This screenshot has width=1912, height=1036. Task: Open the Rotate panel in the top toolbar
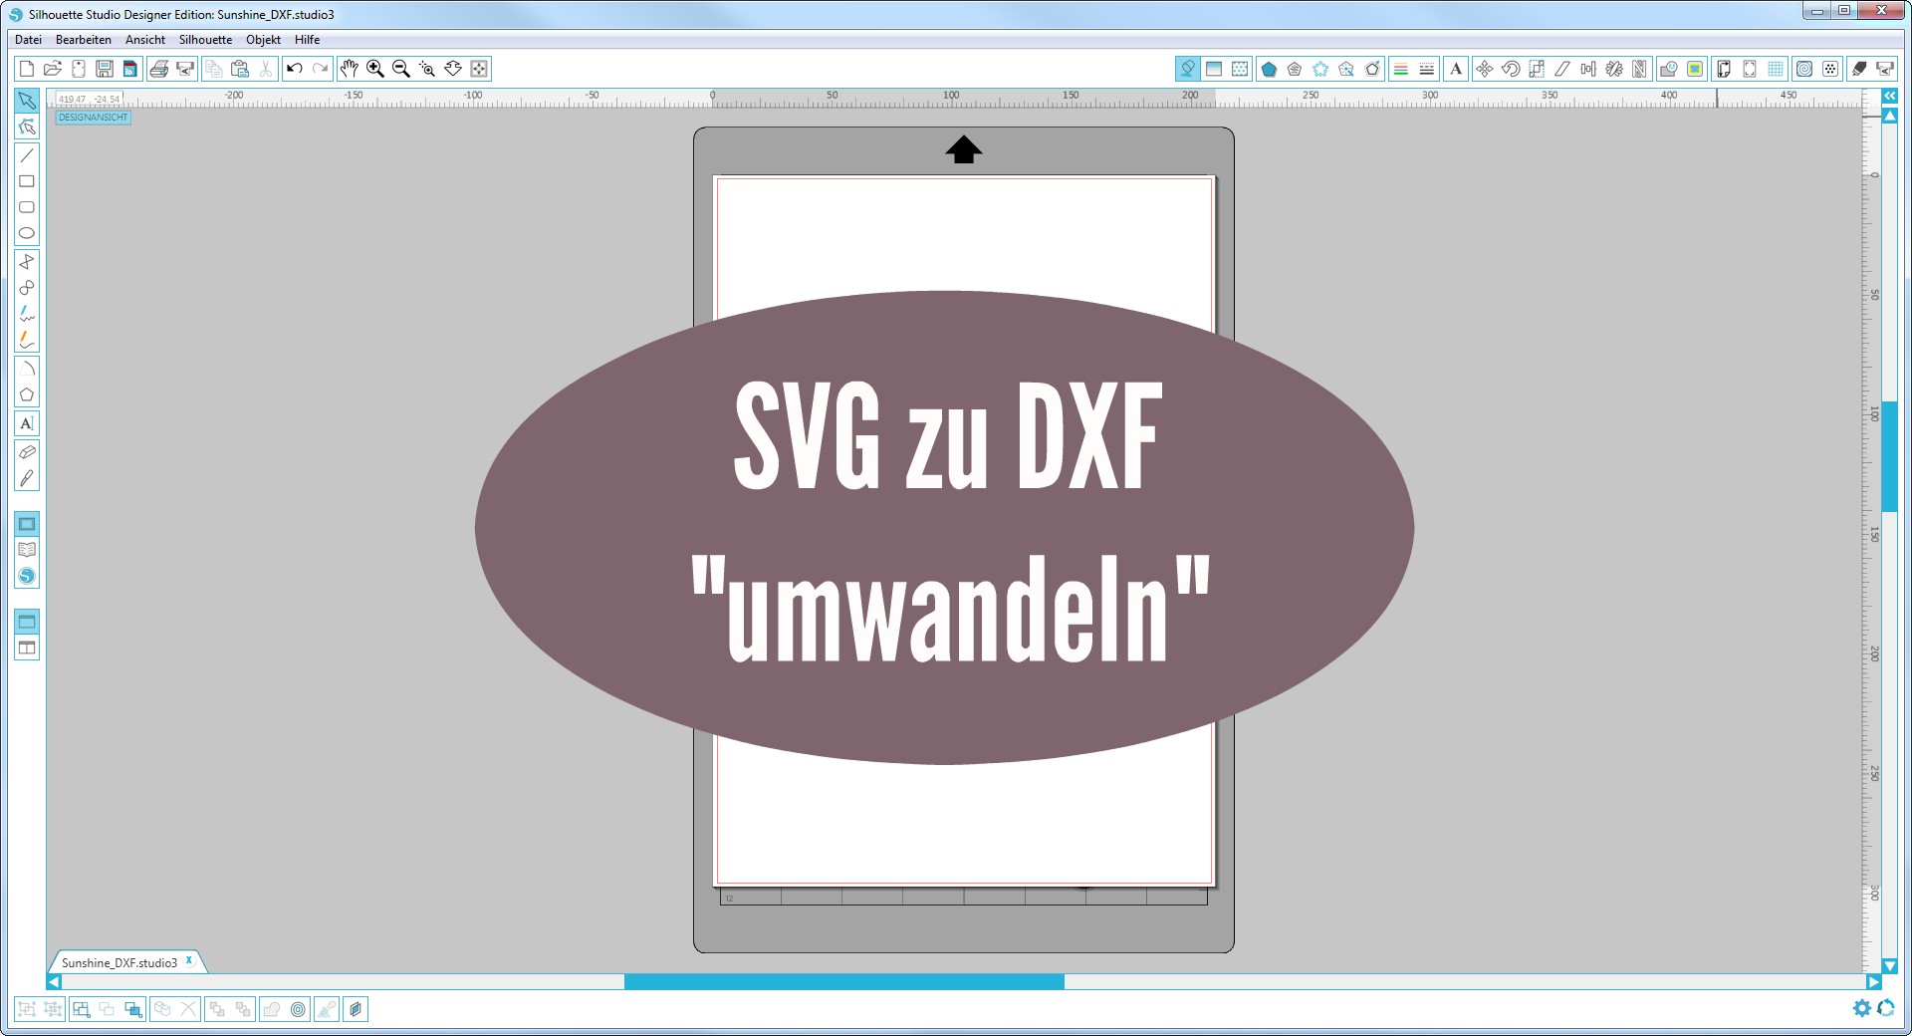pos(1511,69)
